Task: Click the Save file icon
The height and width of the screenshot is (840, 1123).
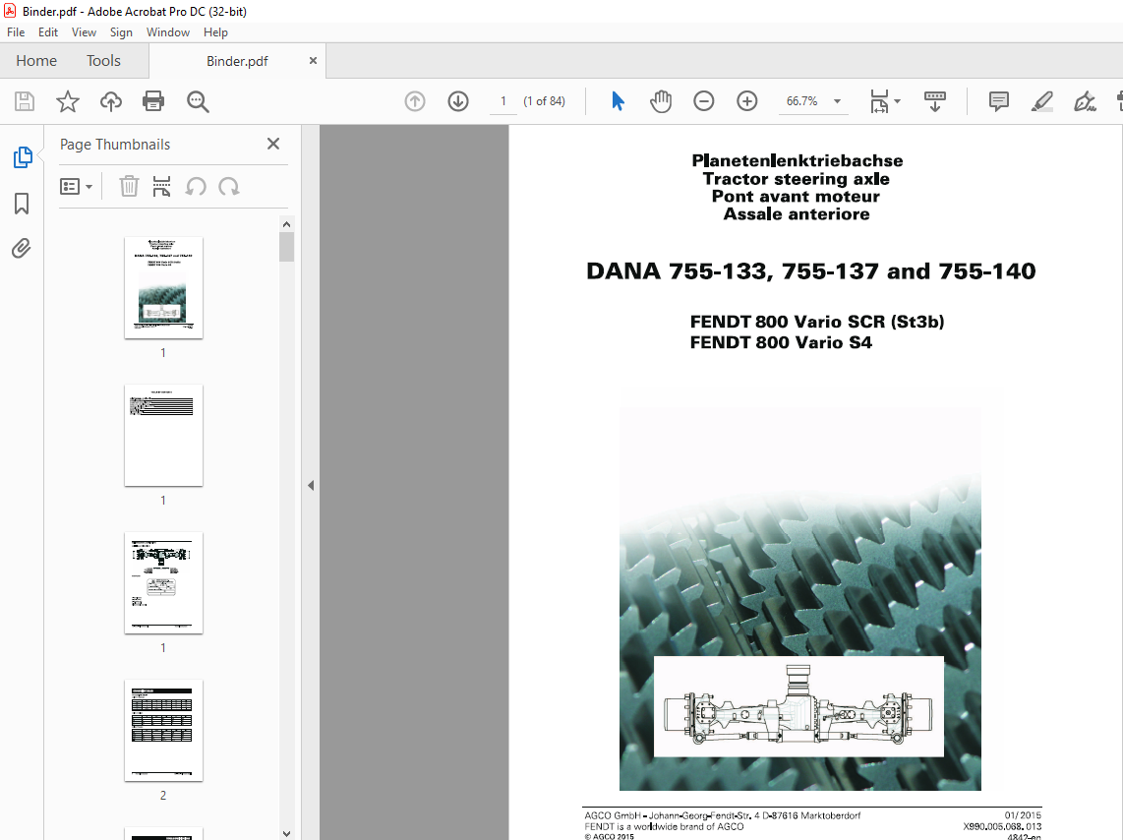Action: click(x=25, y=101)
